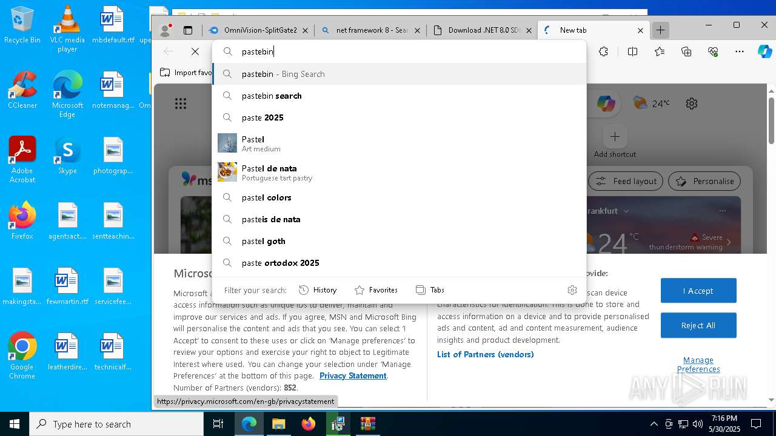Click Personalise button
This screenshot has width=776, height=436.
(704, 181)
